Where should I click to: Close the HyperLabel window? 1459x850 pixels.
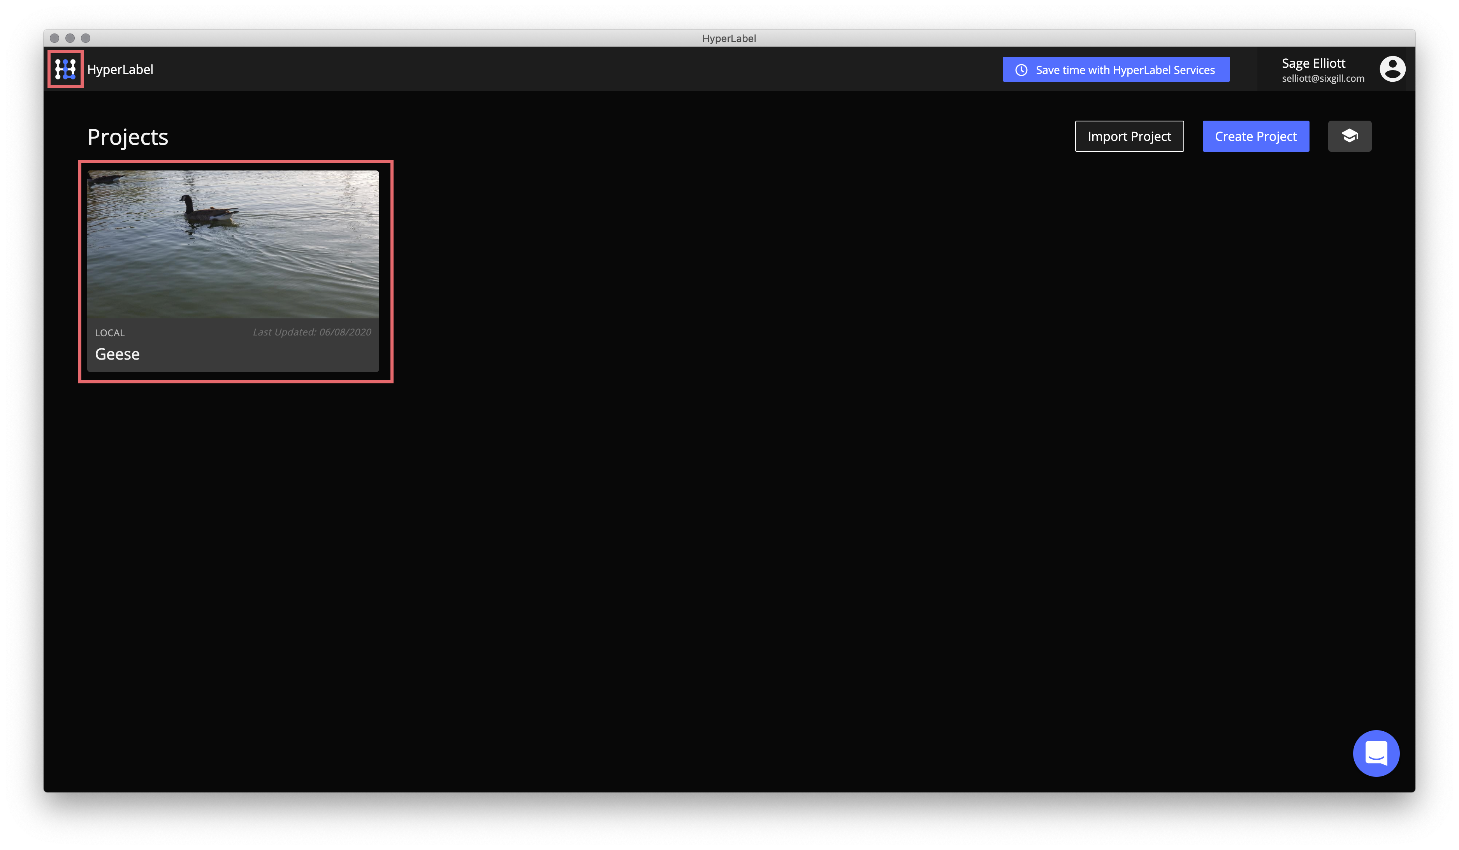pyautogui.click(x=54, y=38)
